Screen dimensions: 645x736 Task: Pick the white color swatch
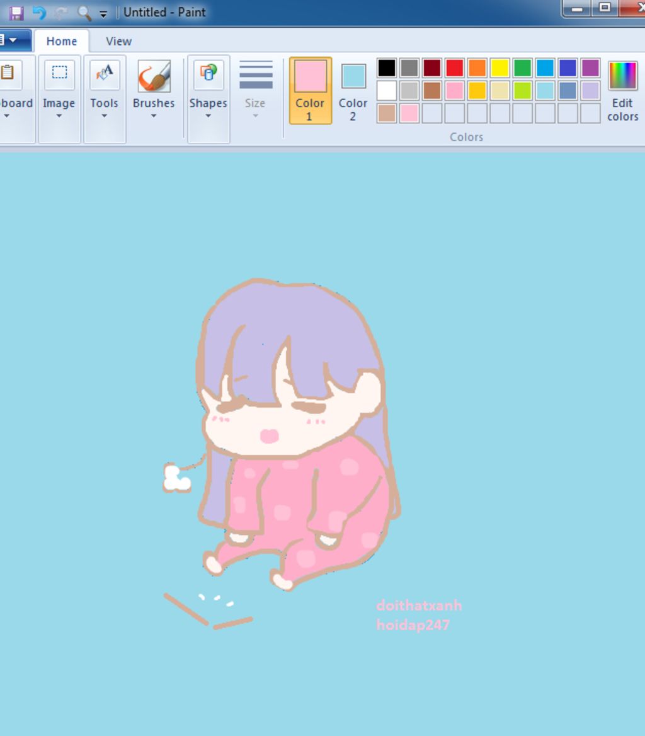[387, 91]
